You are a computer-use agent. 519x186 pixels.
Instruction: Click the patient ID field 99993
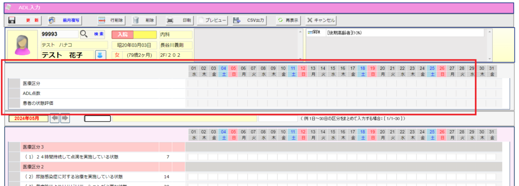tap(60, 34)
